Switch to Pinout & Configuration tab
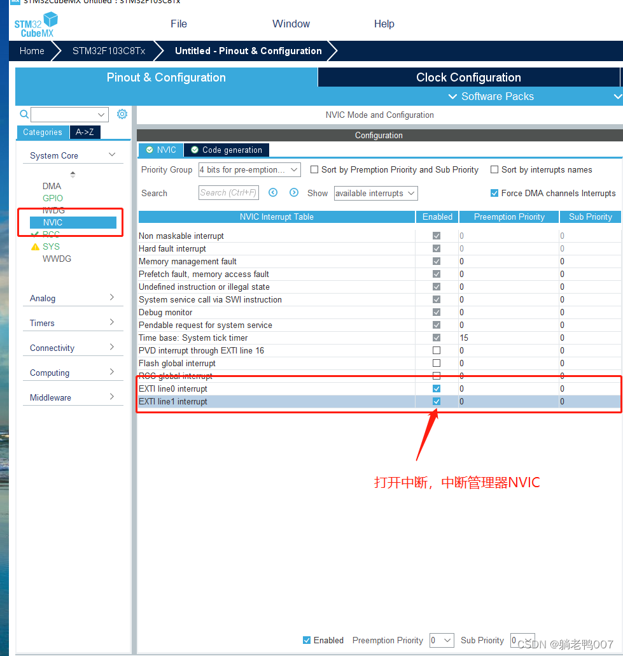This screenshot has width=623, height=656. tap(166, 78)
